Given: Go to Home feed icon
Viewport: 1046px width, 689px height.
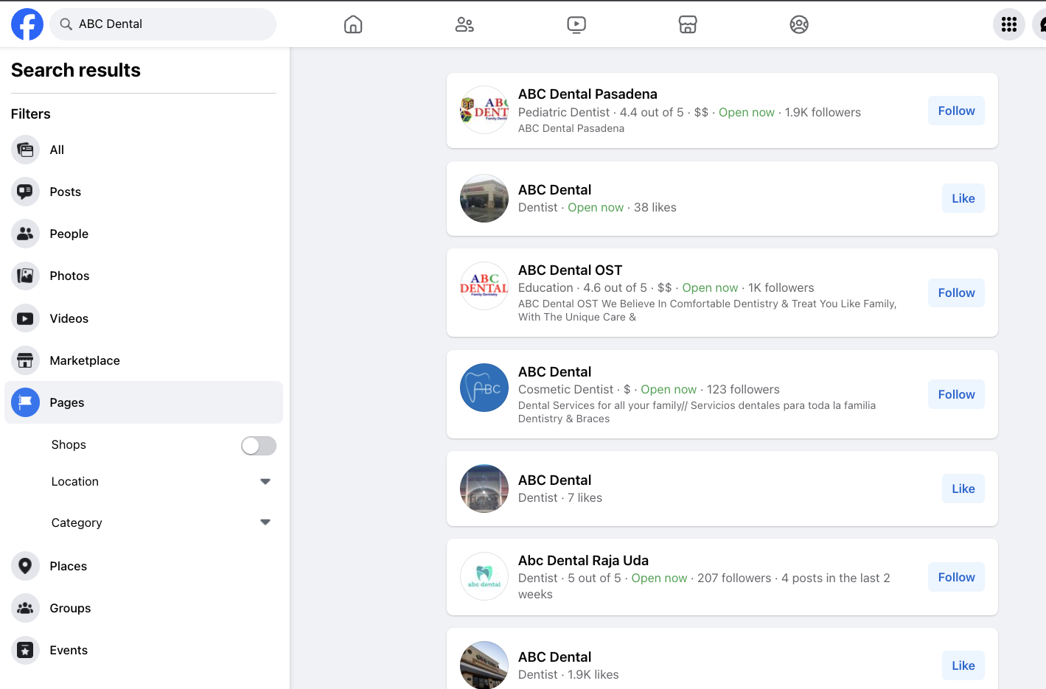Looking at the screenshot, I should click(353, 24).
